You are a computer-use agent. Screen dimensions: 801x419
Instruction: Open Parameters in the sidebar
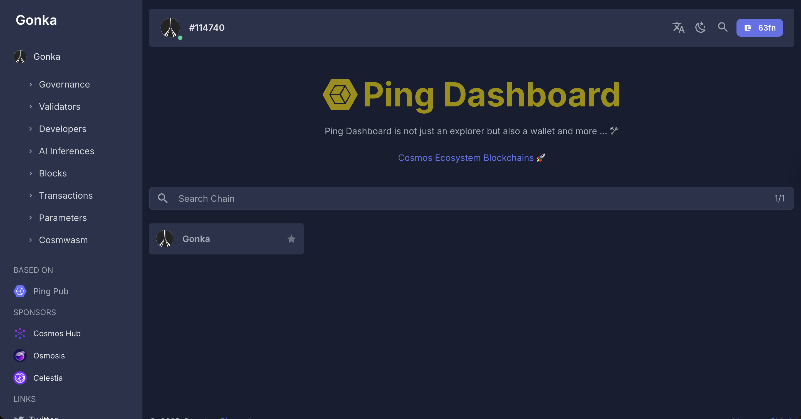click(x=63, y=218)
